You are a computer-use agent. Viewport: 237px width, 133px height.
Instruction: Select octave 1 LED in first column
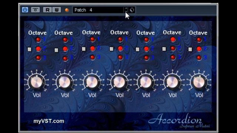pos(38,40)
